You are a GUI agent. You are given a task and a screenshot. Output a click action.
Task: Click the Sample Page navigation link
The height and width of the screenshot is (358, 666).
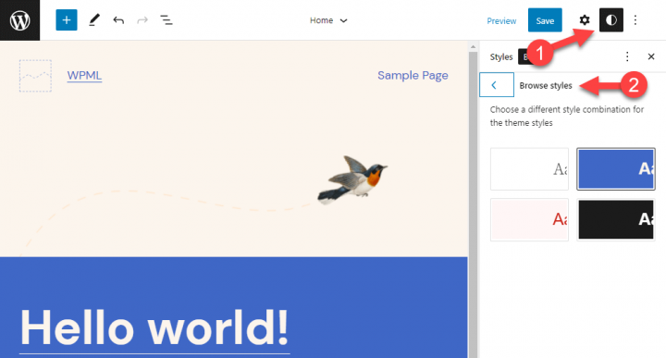pyautogui.click(x=413, y=76)
